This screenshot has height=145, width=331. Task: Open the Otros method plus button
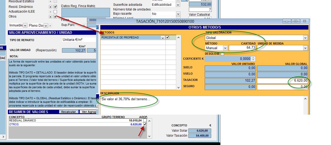[x=51, y=17]
